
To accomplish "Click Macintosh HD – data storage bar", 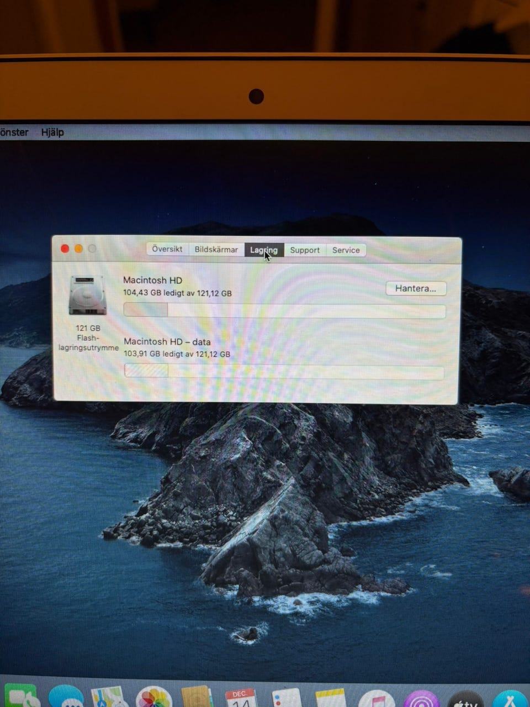I will point(284,372).
